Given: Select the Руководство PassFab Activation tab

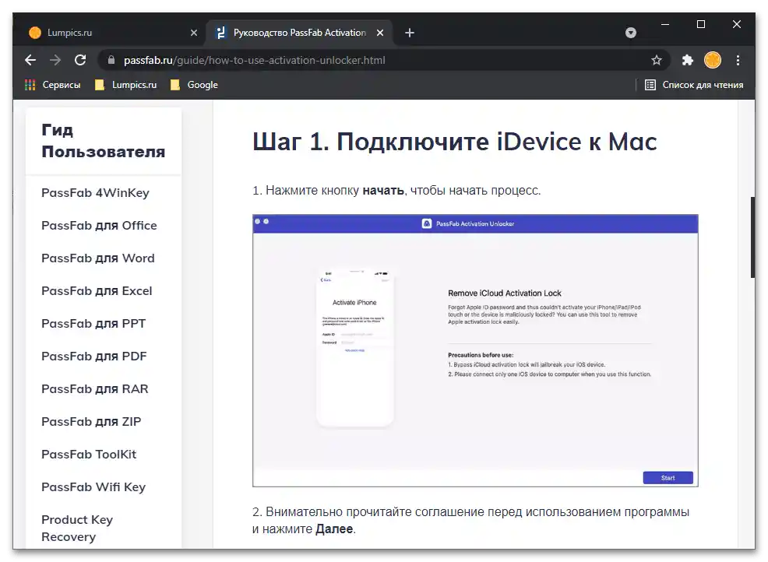Looking at the screenshot, I should (x=300, y=33).
